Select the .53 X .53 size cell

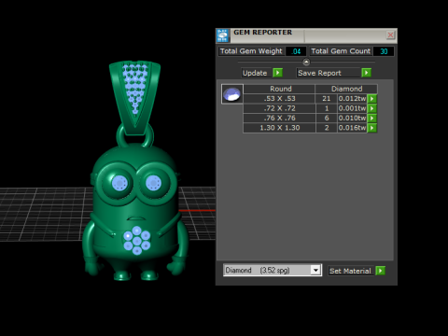[x=279, y=99]
